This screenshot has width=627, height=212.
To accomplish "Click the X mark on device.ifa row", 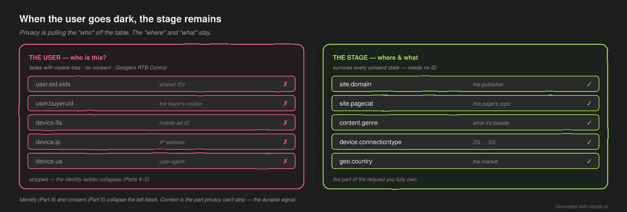I will 285,122.
